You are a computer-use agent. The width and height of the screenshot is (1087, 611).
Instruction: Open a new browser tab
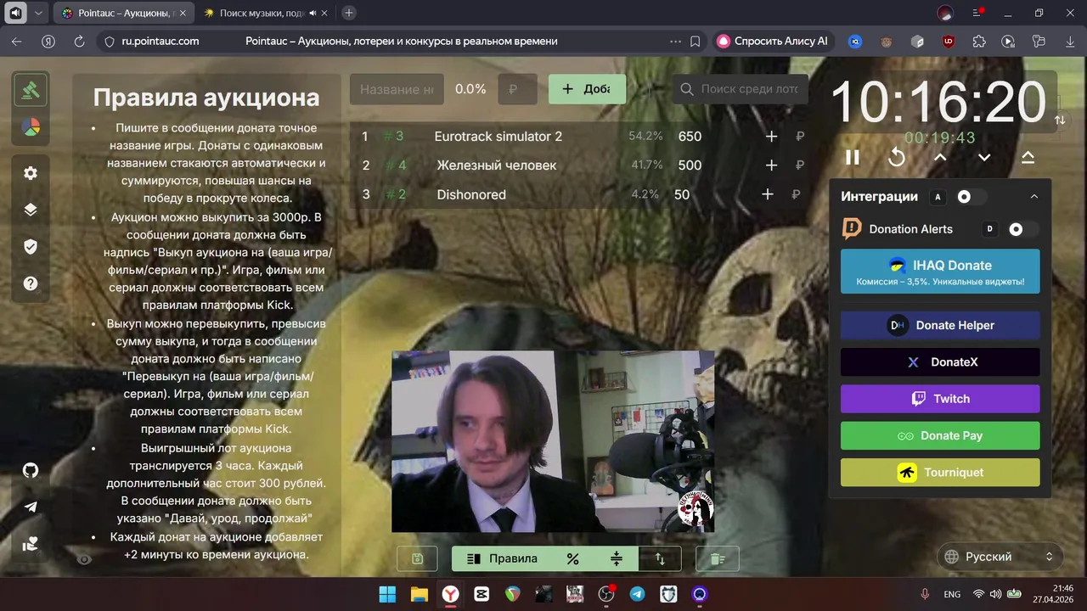(x=348, y=13)
